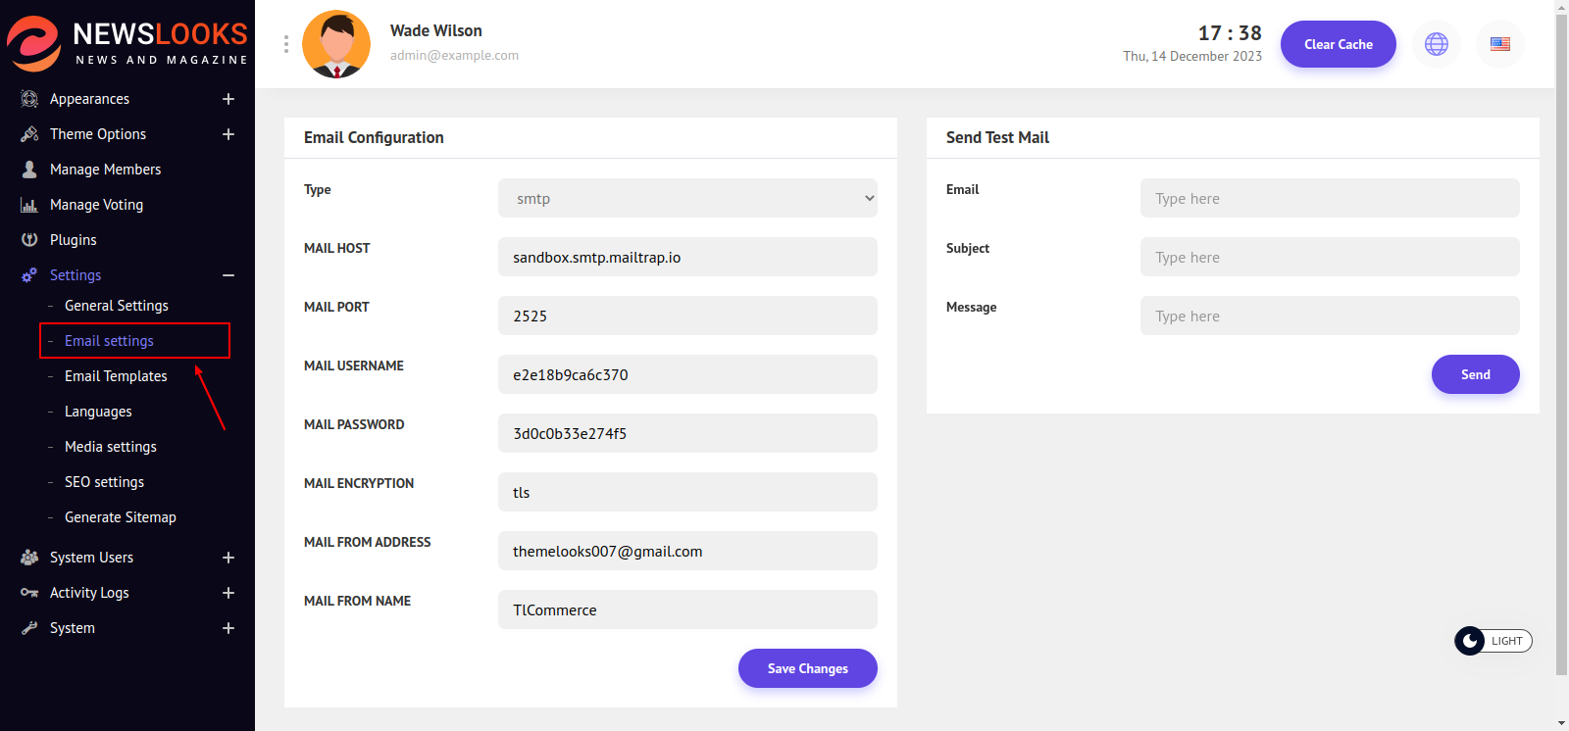Open Email Templates settings page
Screen dimensions: 1569x731
point(116,376)
